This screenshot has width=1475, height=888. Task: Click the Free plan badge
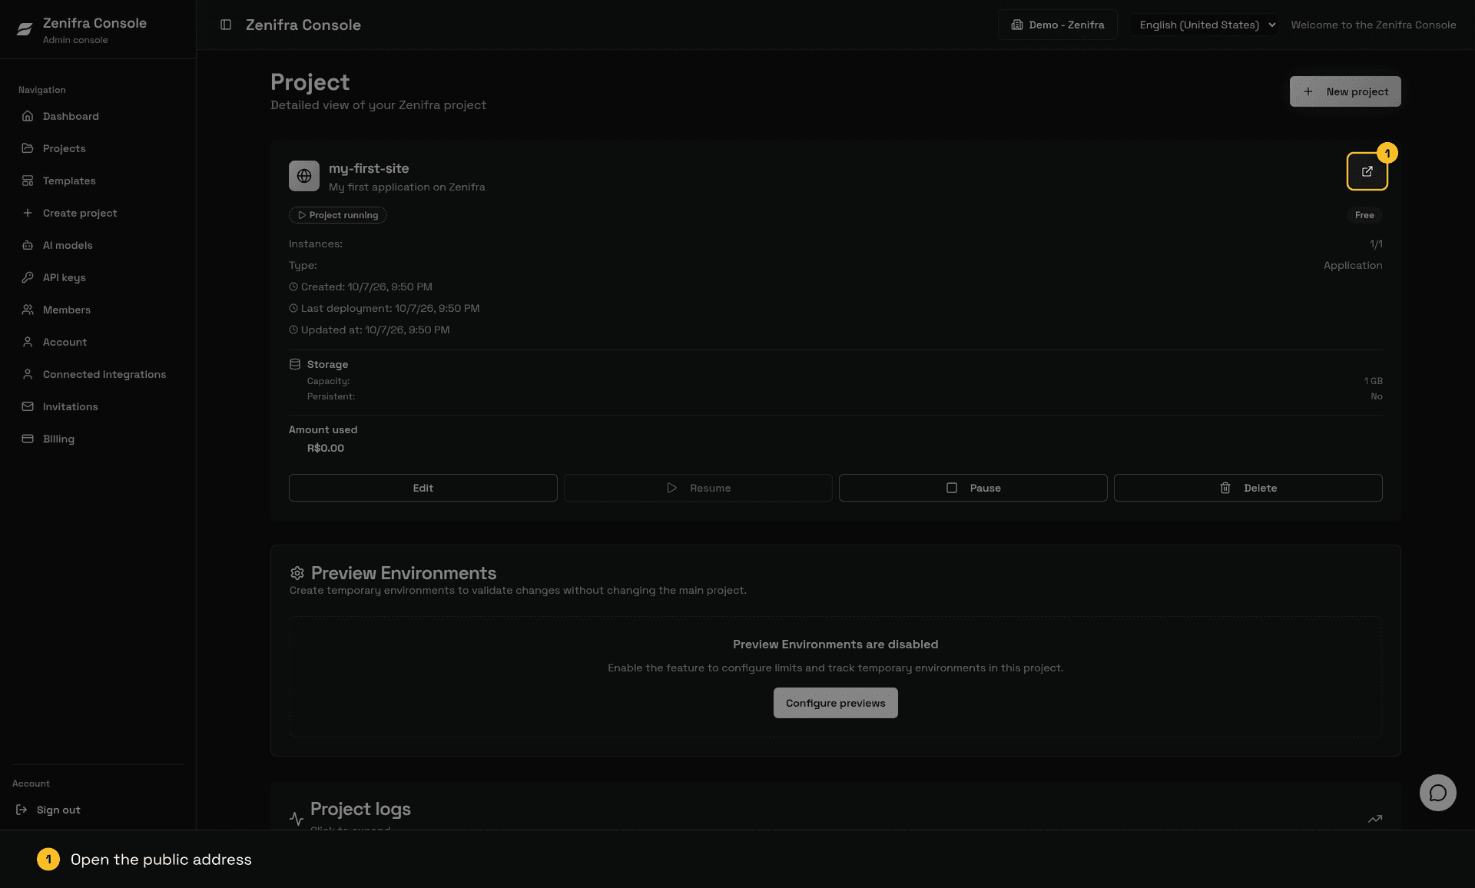pos(1364,215)
